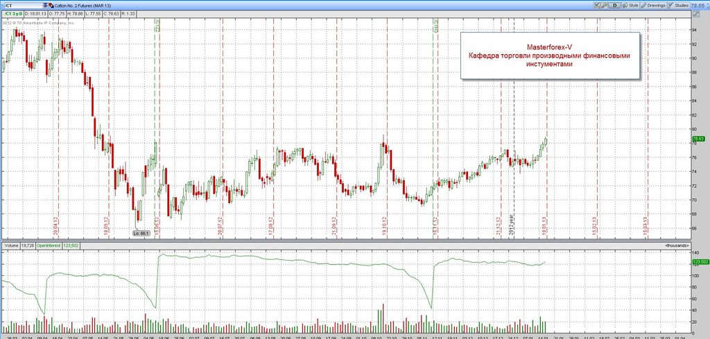Image resolution: width=710 pixels, height=339 pixels.
Task: Click the OpenInterest study label
Action: pos(49,245)
